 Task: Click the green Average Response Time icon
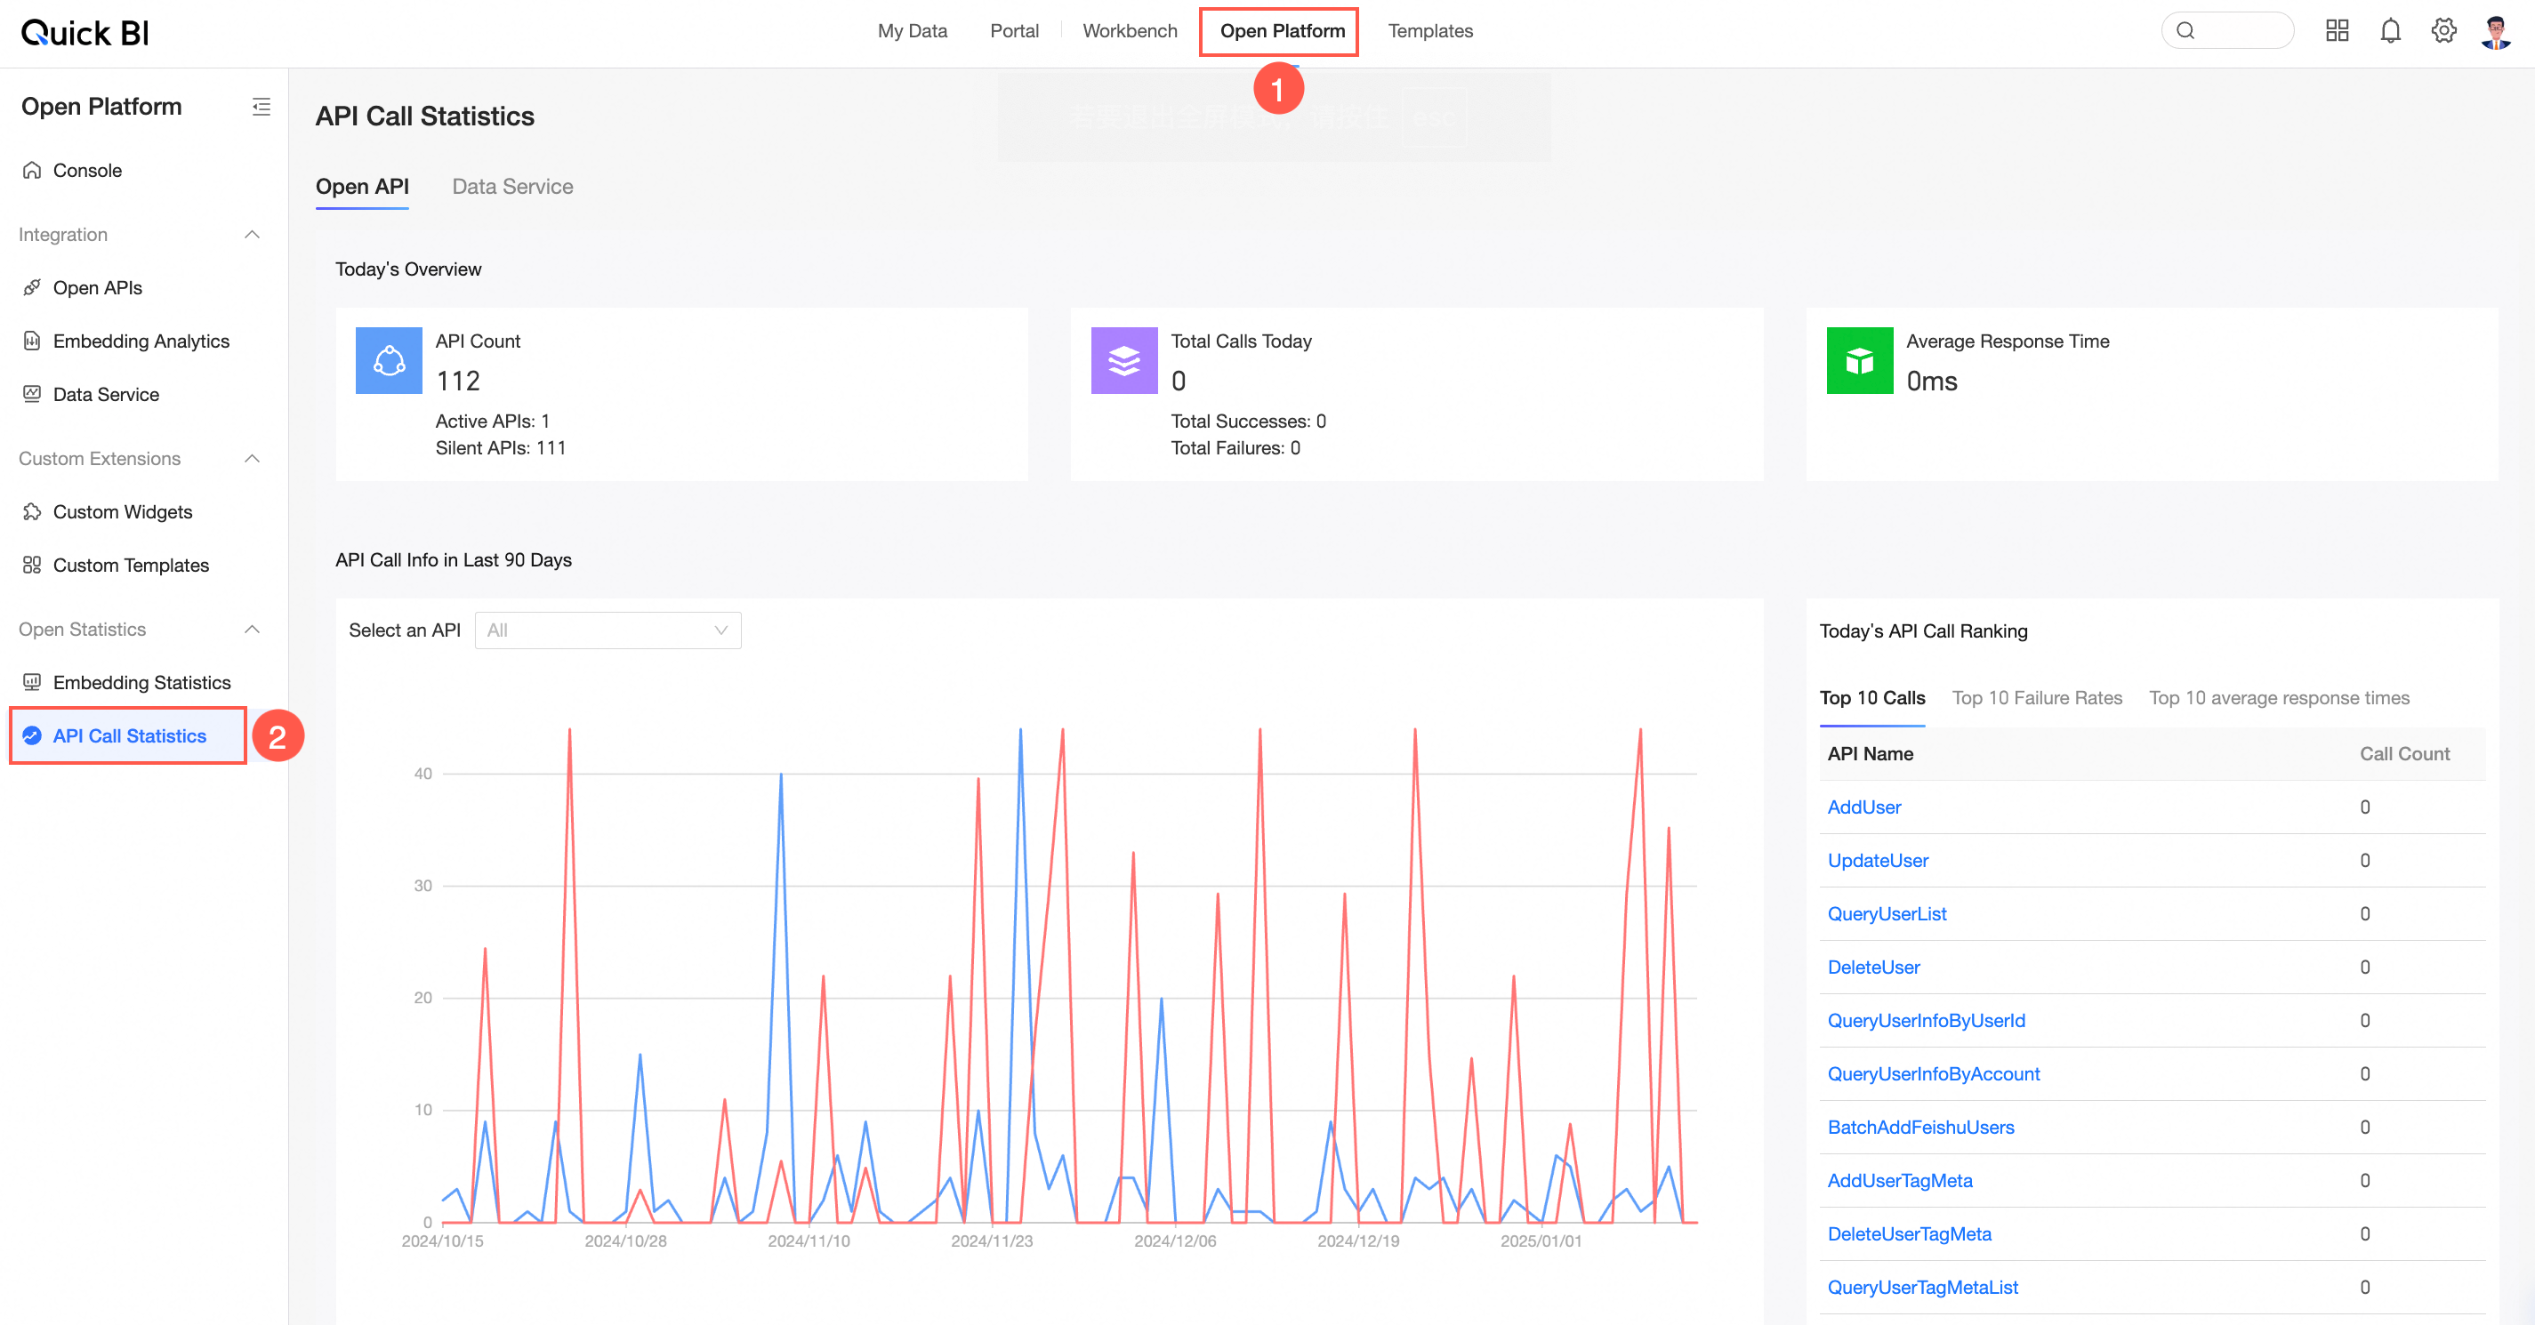(x=1859, y=361)
